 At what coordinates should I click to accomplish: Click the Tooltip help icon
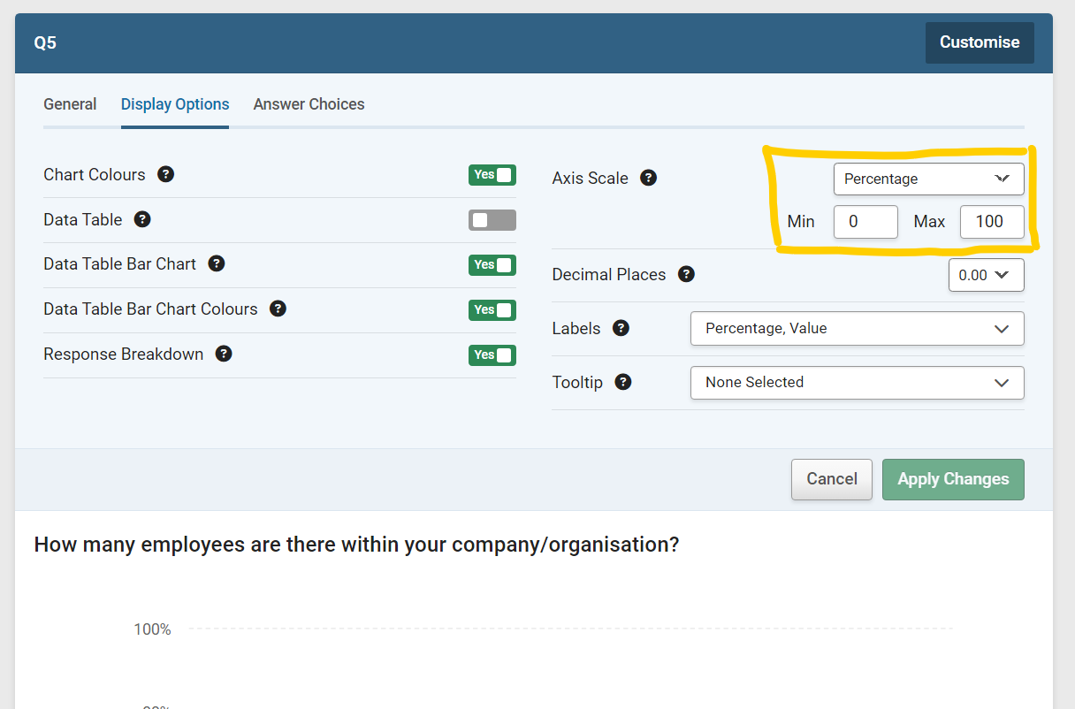click(x=623, y=382)
